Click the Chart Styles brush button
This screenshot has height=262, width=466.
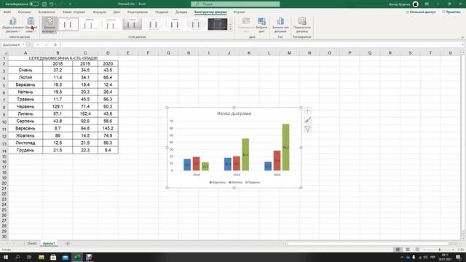pos(307,120)
